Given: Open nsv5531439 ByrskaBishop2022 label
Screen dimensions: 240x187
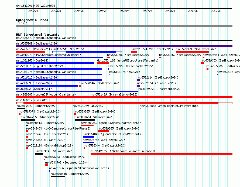Looking at the screenshot, I should (114, 94).
